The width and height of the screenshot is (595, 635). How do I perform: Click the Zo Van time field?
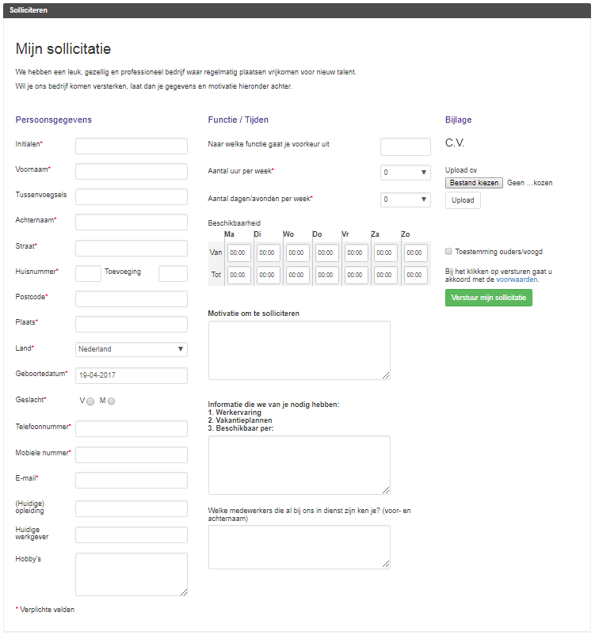click(415, 253)
